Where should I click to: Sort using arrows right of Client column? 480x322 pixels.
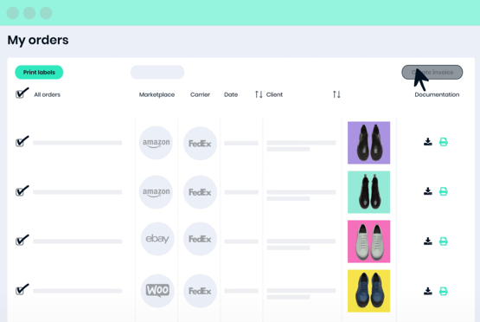336,94
